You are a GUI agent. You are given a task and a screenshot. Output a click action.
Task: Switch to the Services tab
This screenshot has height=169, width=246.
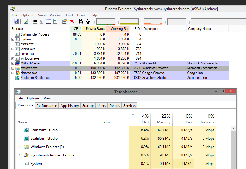[129, 106]
